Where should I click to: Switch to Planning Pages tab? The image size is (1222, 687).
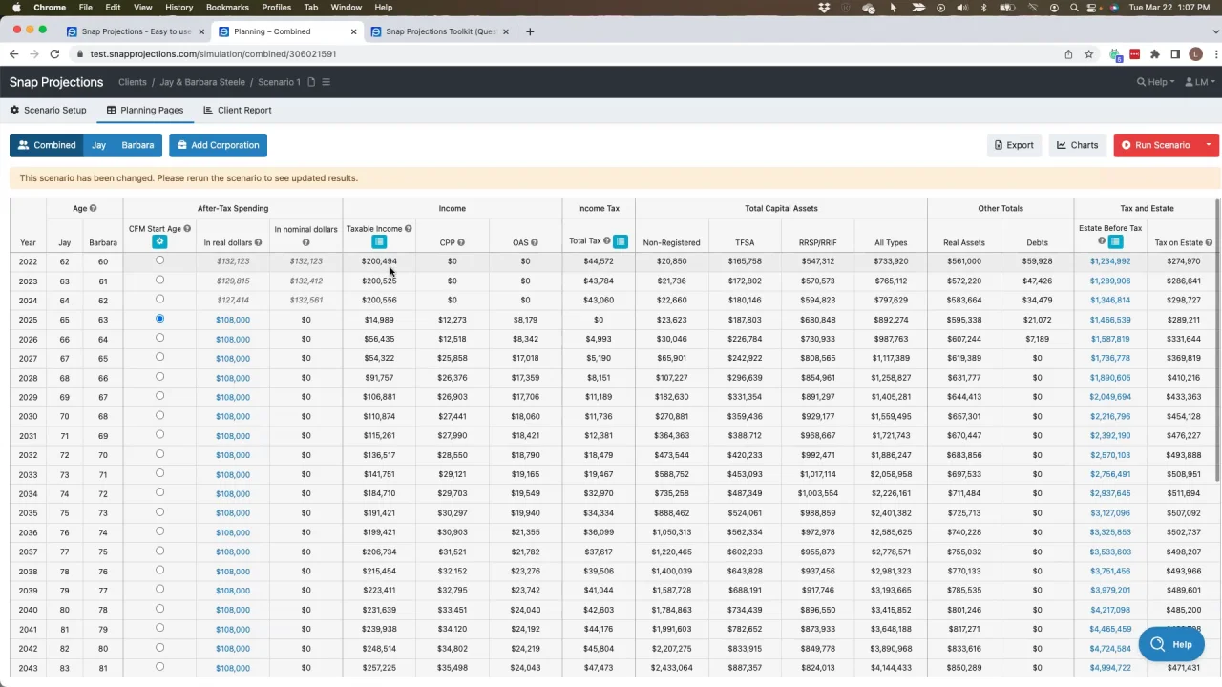[145, 110]
